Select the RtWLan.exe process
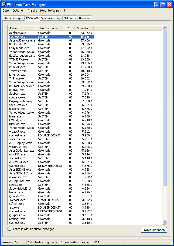Image resolution: width=174 pixels, height=246 pixels. [x=51, y=124]
